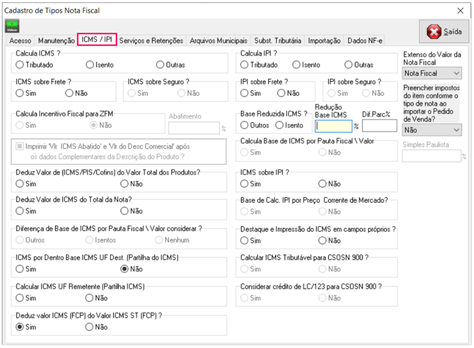Screen dimensions: 474x348
Task: Select Outros under Base Reduzida ICMS
Action: tap(244, 125)
